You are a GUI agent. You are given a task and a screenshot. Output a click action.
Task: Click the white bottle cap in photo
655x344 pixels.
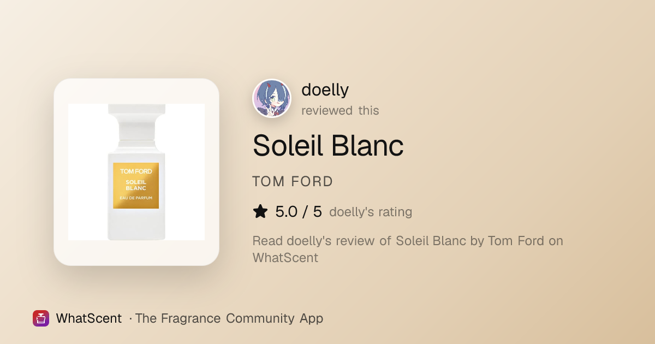click(x=136, y=122)
